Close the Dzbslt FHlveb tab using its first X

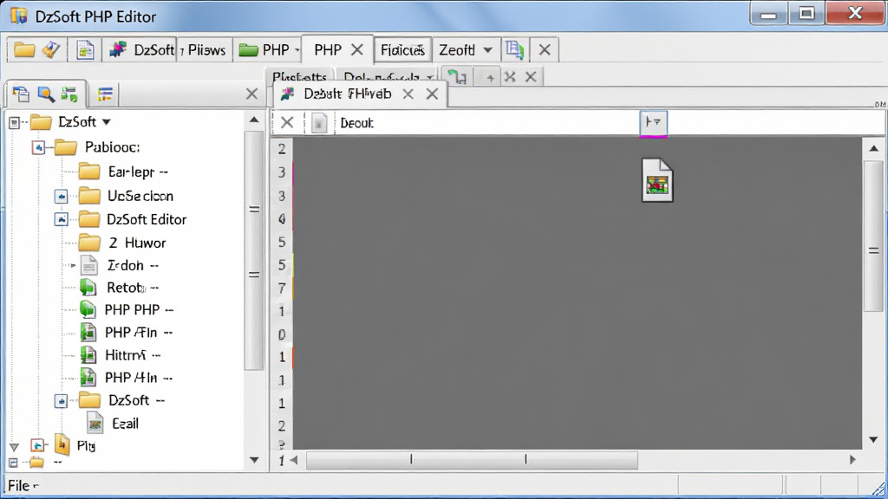pos(408,94)
